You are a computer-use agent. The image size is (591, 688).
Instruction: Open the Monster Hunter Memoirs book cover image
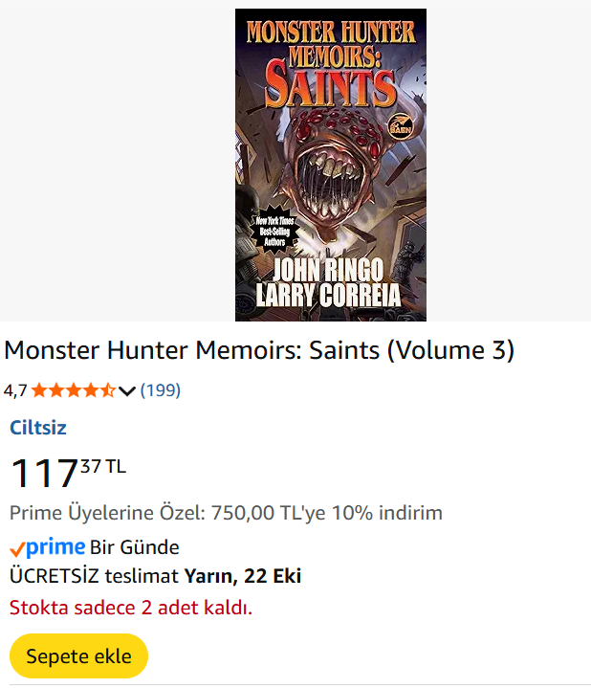coord(330,163)
